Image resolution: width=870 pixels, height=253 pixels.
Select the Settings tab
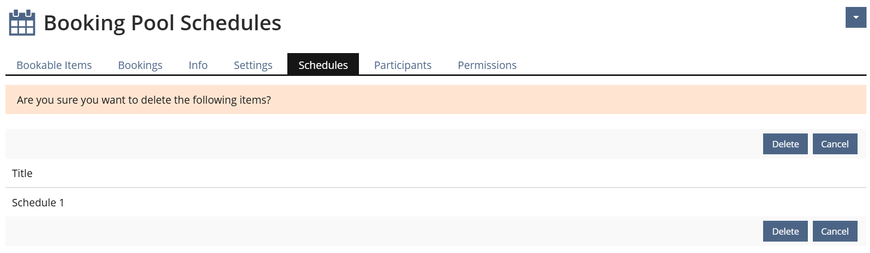[253, 65]
